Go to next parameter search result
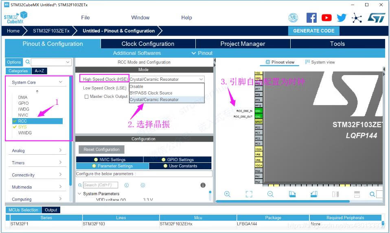 [143, 185]
